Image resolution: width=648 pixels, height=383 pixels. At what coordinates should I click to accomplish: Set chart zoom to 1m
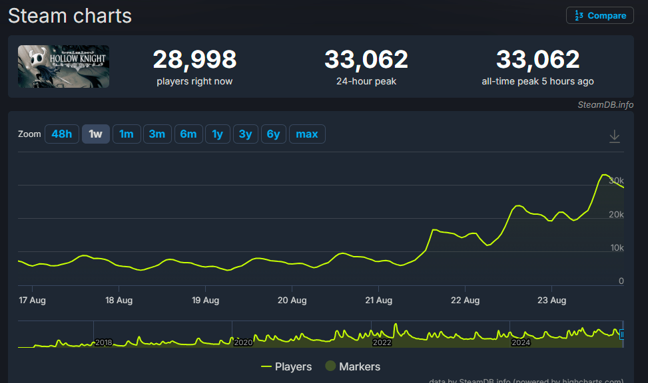(126, 134)
